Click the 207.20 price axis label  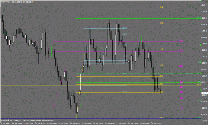205,114
